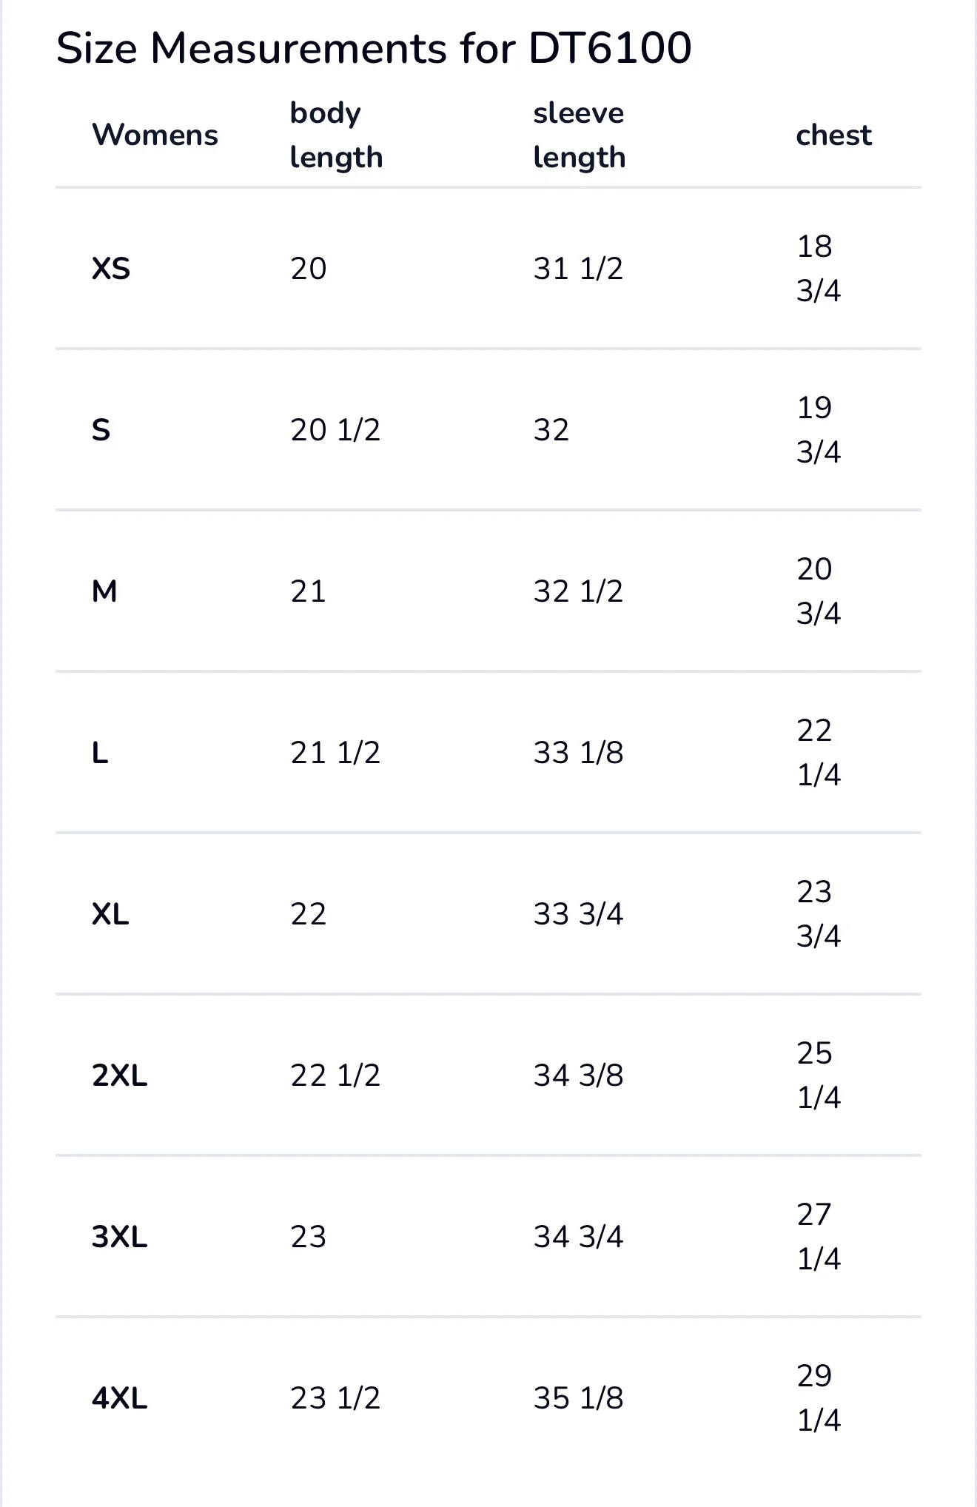
Task: Click the XS sleeve length value 31 1/2
Action: point(578,269)
